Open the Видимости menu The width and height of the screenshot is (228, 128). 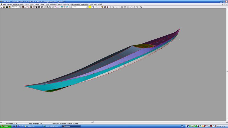53,4
